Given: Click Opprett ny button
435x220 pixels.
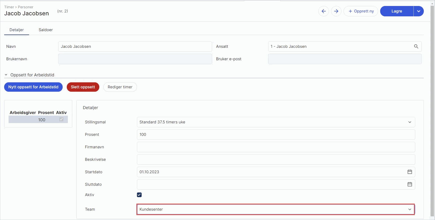Looking at the screenshot, I should coord(361,11).
